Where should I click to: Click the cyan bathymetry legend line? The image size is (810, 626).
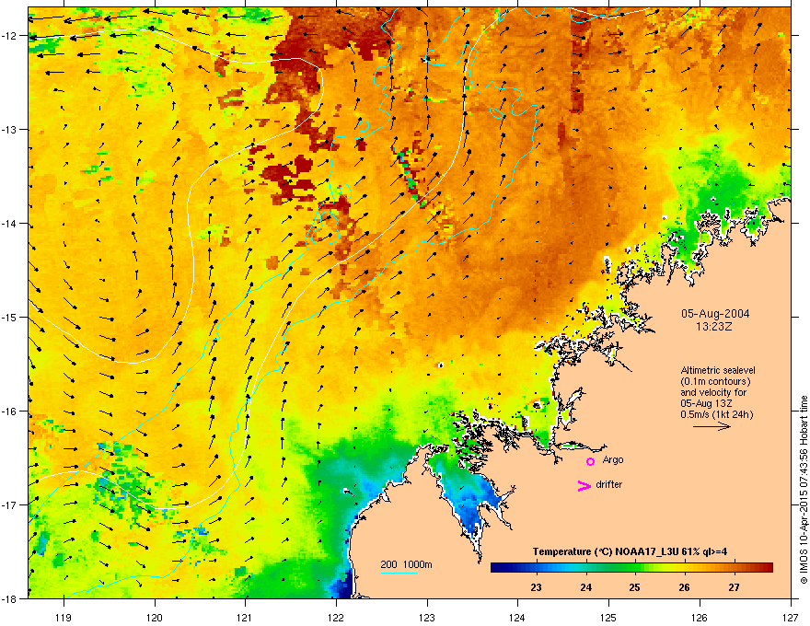(x=399, y=573)
